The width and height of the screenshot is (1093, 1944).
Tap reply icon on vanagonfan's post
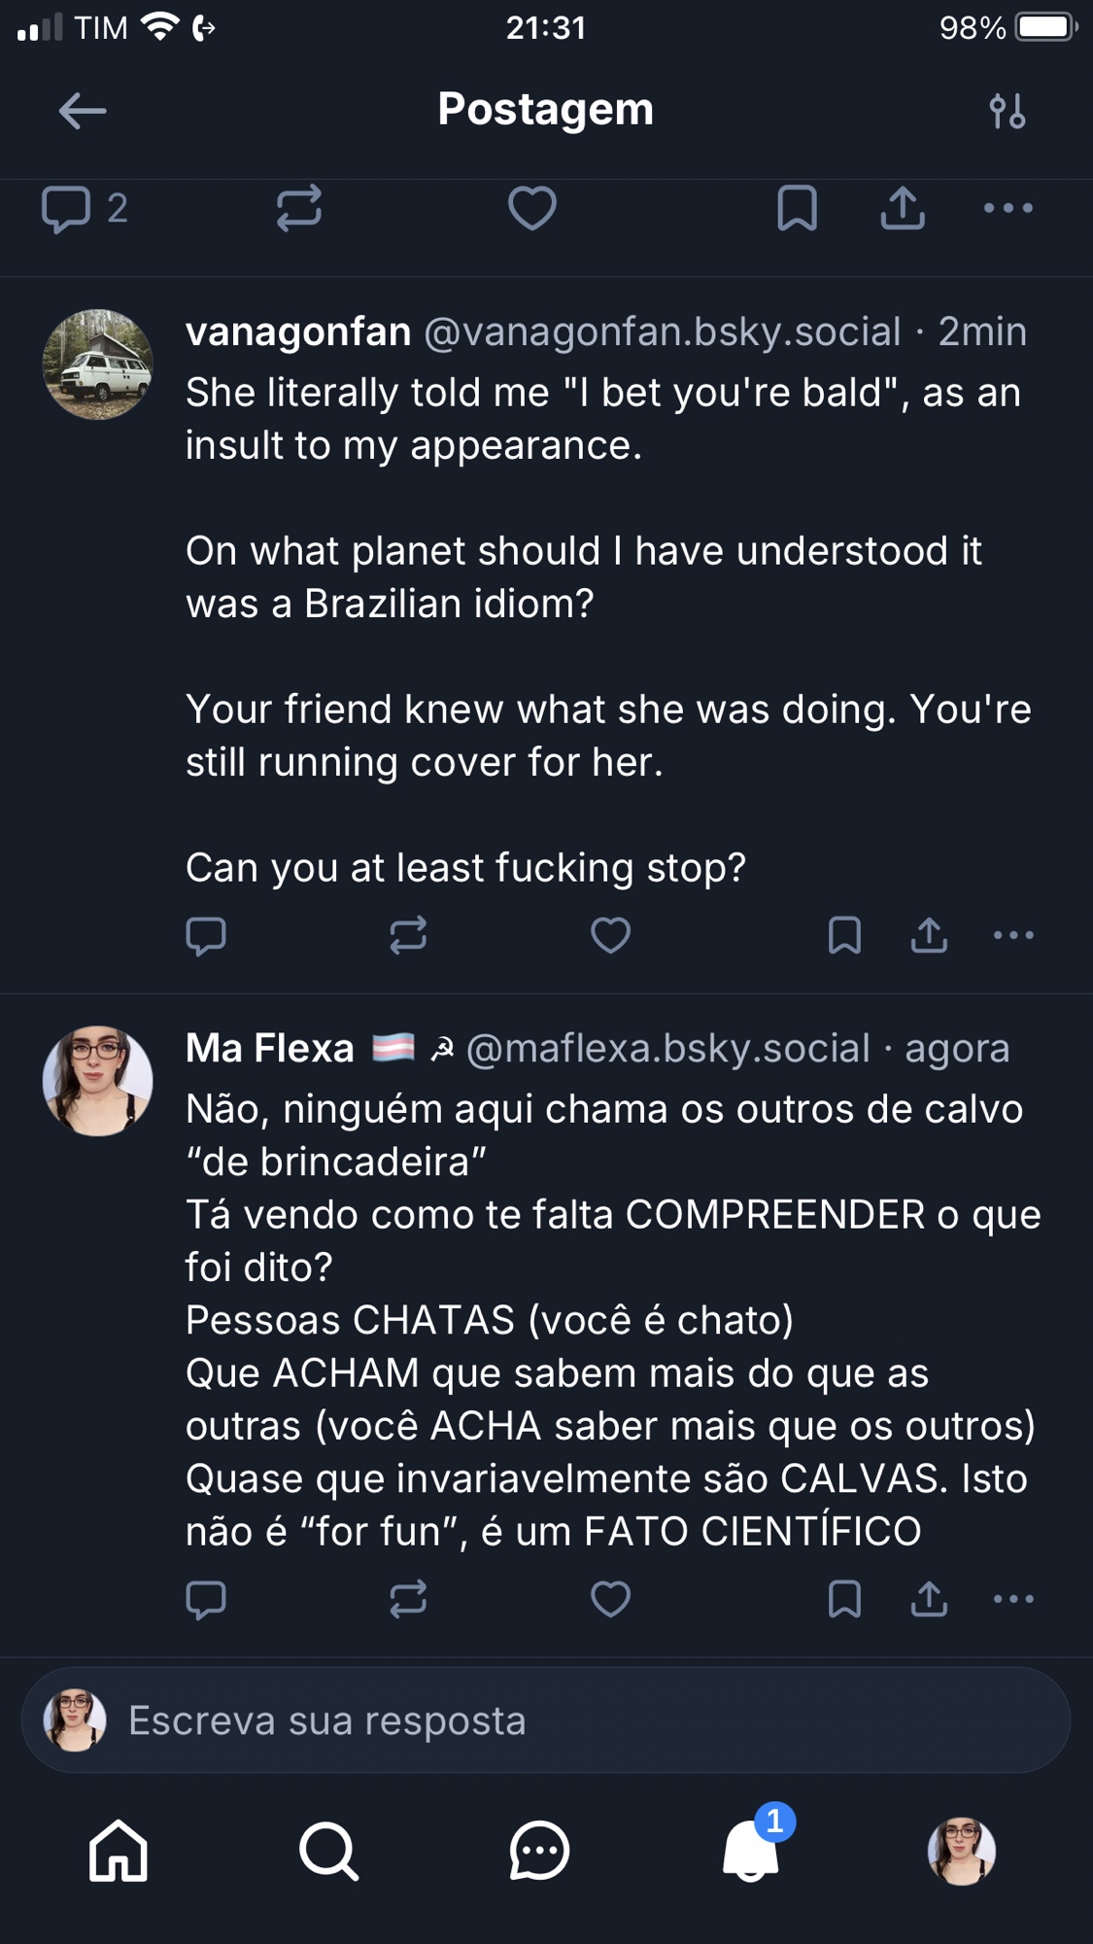pyautogui.click(x=206, y=936)
